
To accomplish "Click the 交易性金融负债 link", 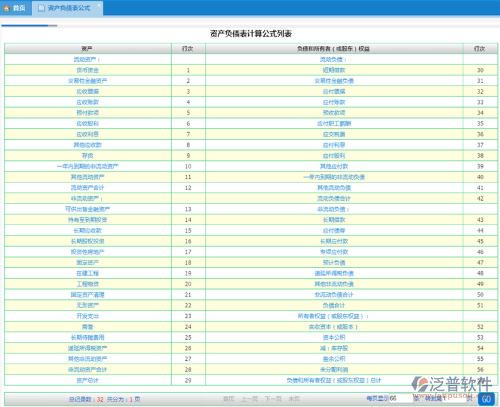I will [334, 81].
